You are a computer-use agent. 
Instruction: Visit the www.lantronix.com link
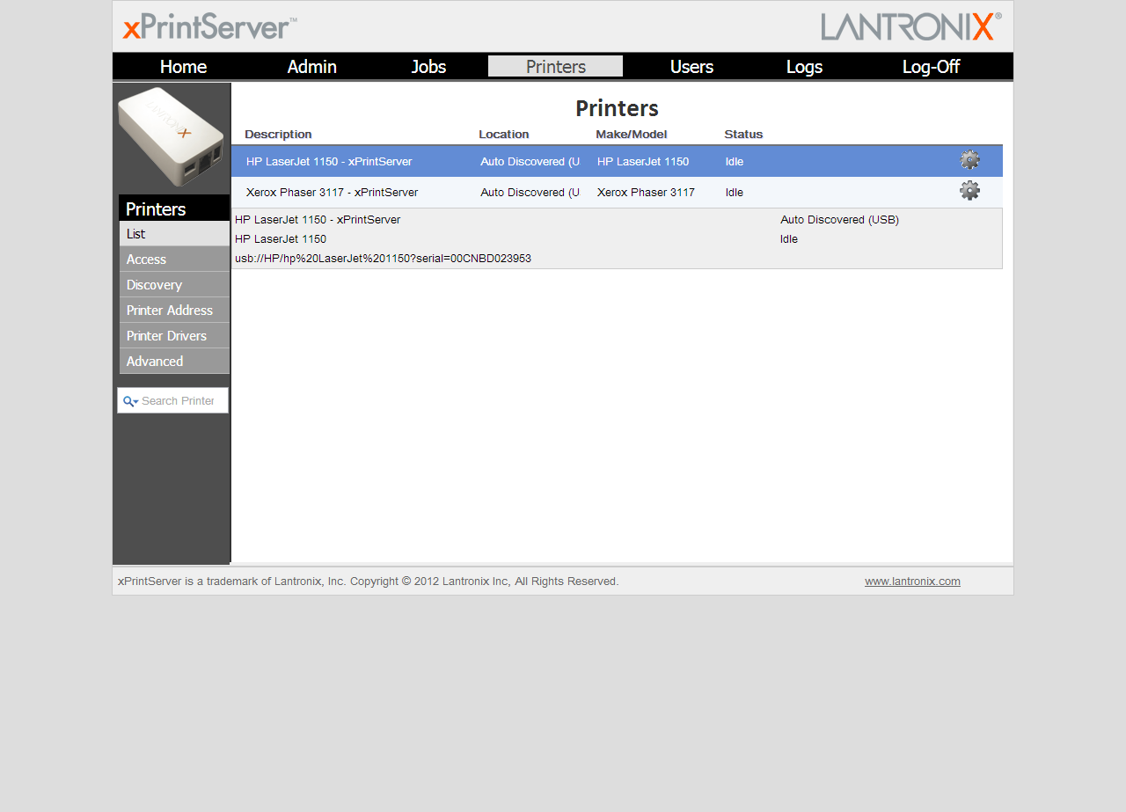pos(912,582)
